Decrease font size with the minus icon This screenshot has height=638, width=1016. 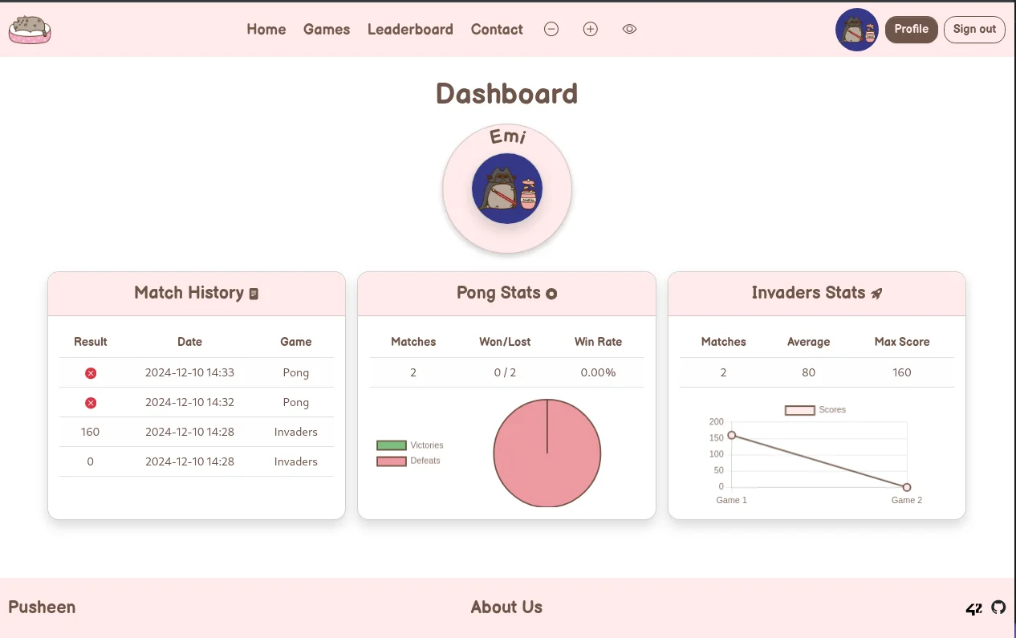point(551,29)
